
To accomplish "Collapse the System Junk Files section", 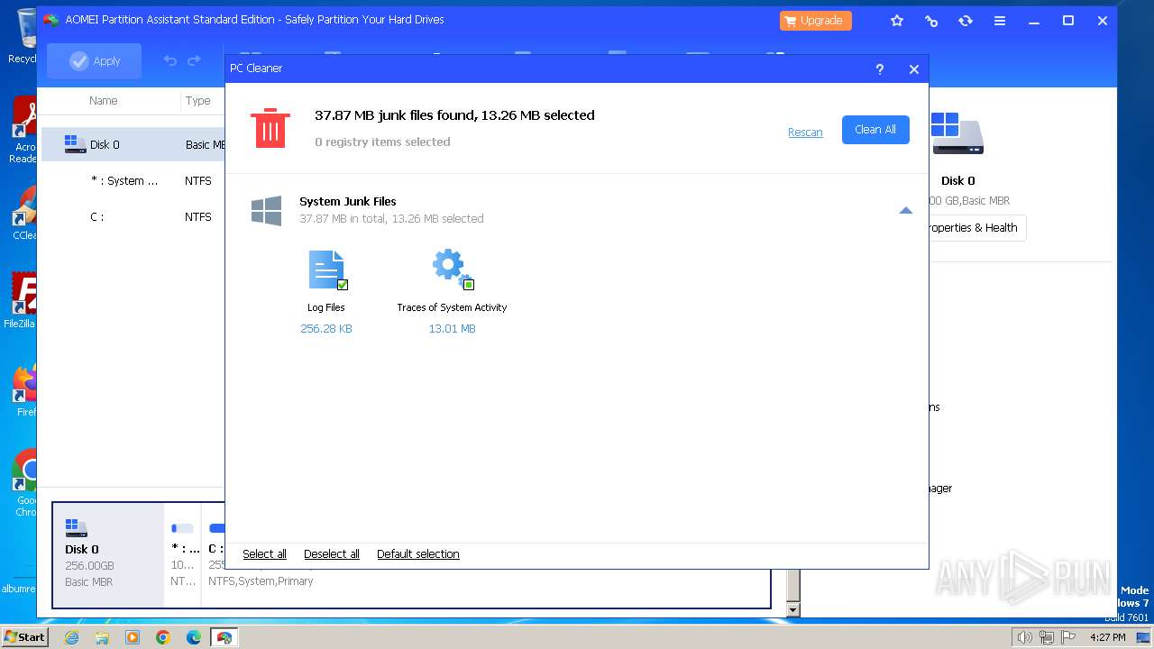I will coord(906,210).
